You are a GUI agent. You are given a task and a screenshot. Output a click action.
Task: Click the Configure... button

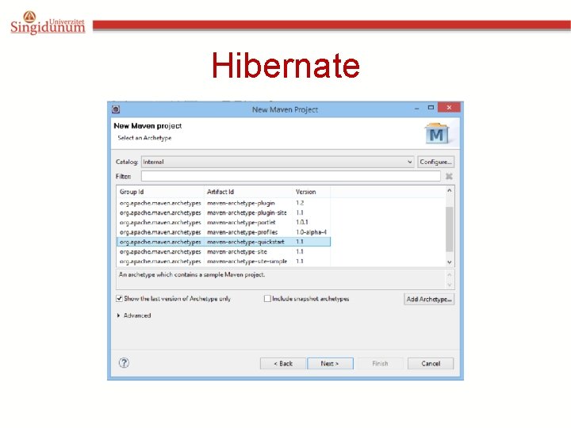435,162
